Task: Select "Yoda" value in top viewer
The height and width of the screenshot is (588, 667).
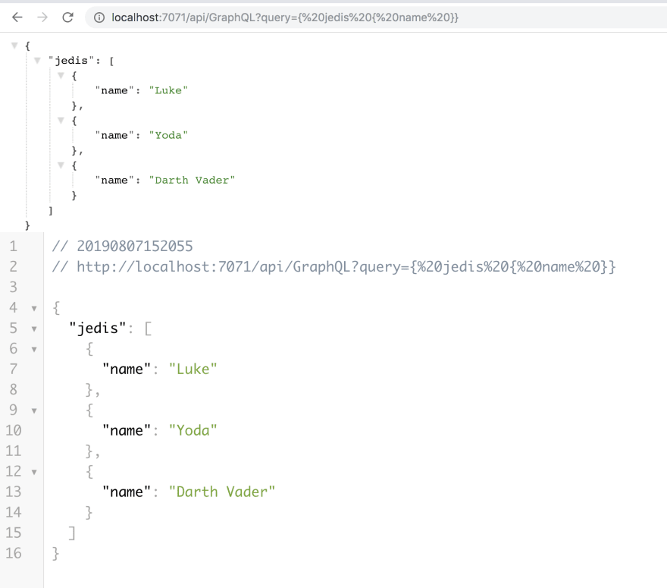Action: 168,135
